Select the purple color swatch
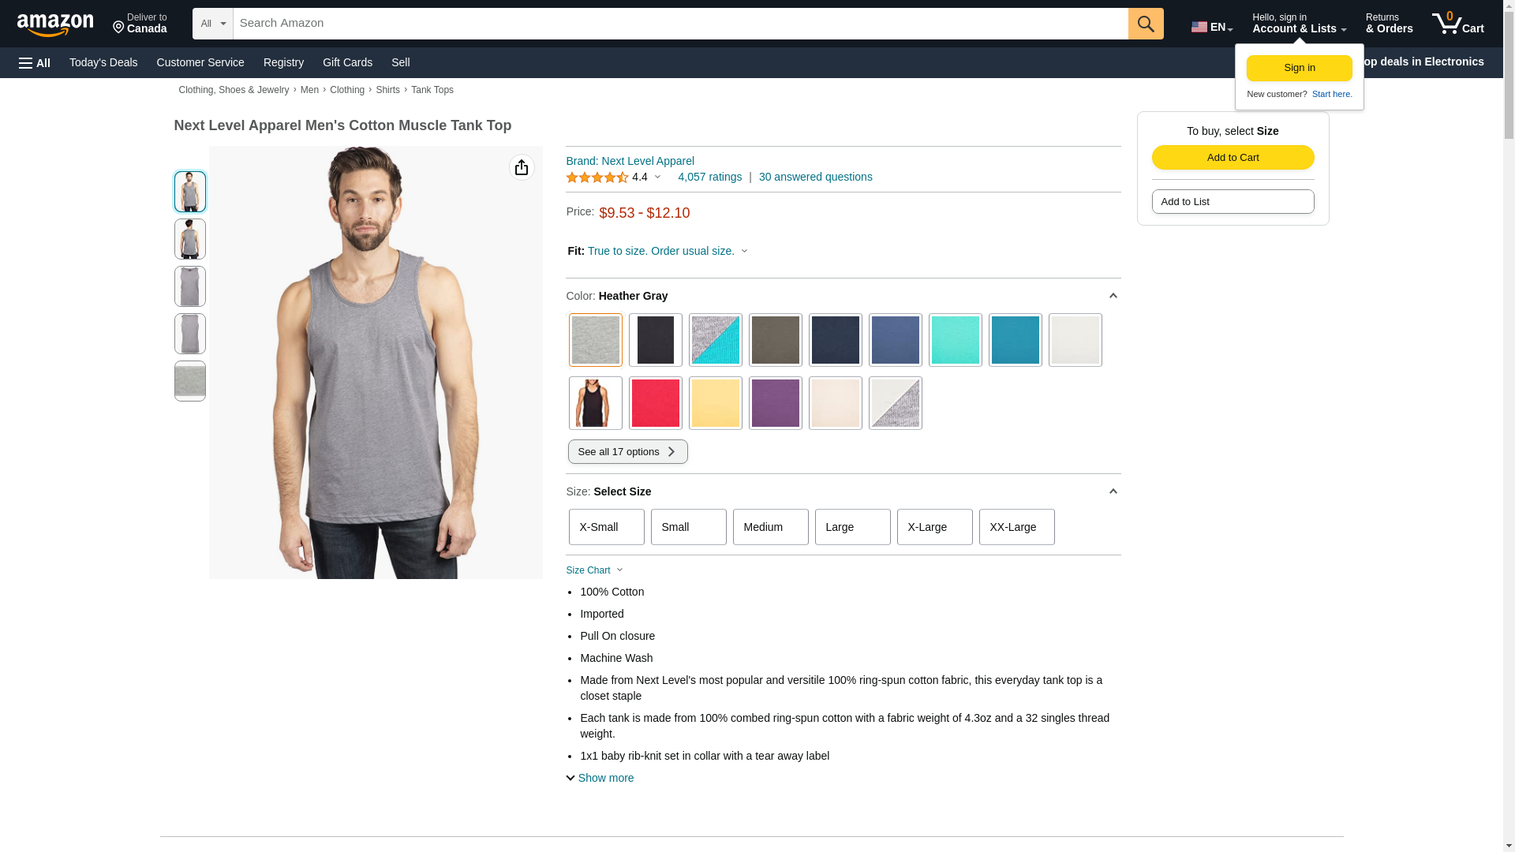 [x=775, y=403]
